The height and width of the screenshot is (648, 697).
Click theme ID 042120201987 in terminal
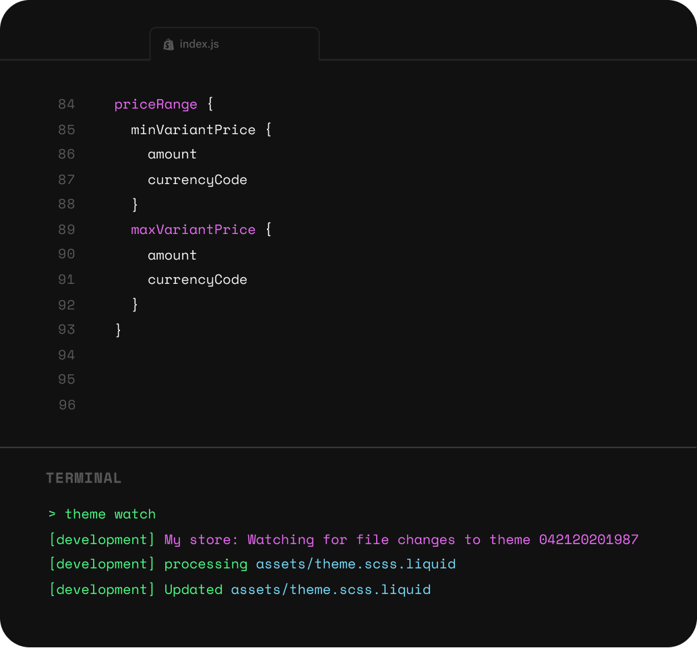(x=588, y=540)
